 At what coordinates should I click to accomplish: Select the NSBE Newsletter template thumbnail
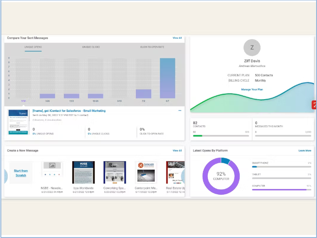point(52,171)
